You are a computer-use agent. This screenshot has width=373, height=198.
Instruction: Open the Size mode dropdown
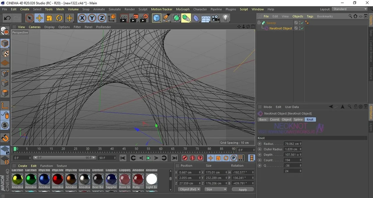coord(216,189)
